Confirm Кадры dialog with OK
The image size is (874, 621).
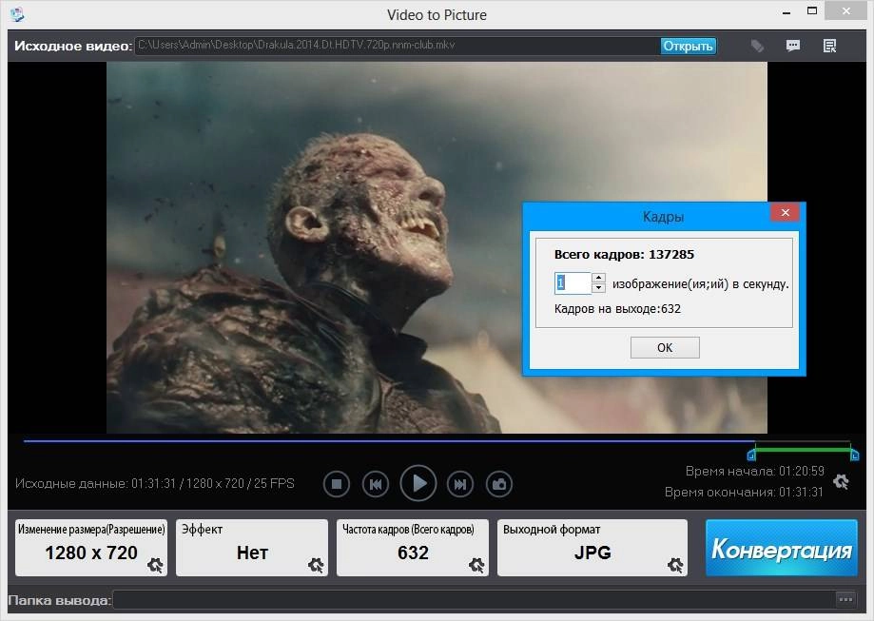(x=665, y=347)
